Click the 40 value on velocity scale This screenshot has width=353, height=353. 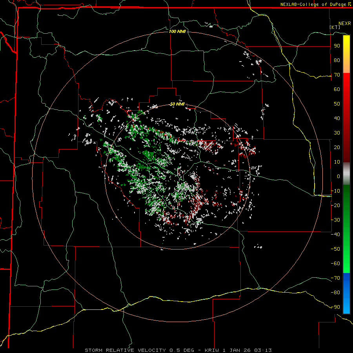point(337,118)
